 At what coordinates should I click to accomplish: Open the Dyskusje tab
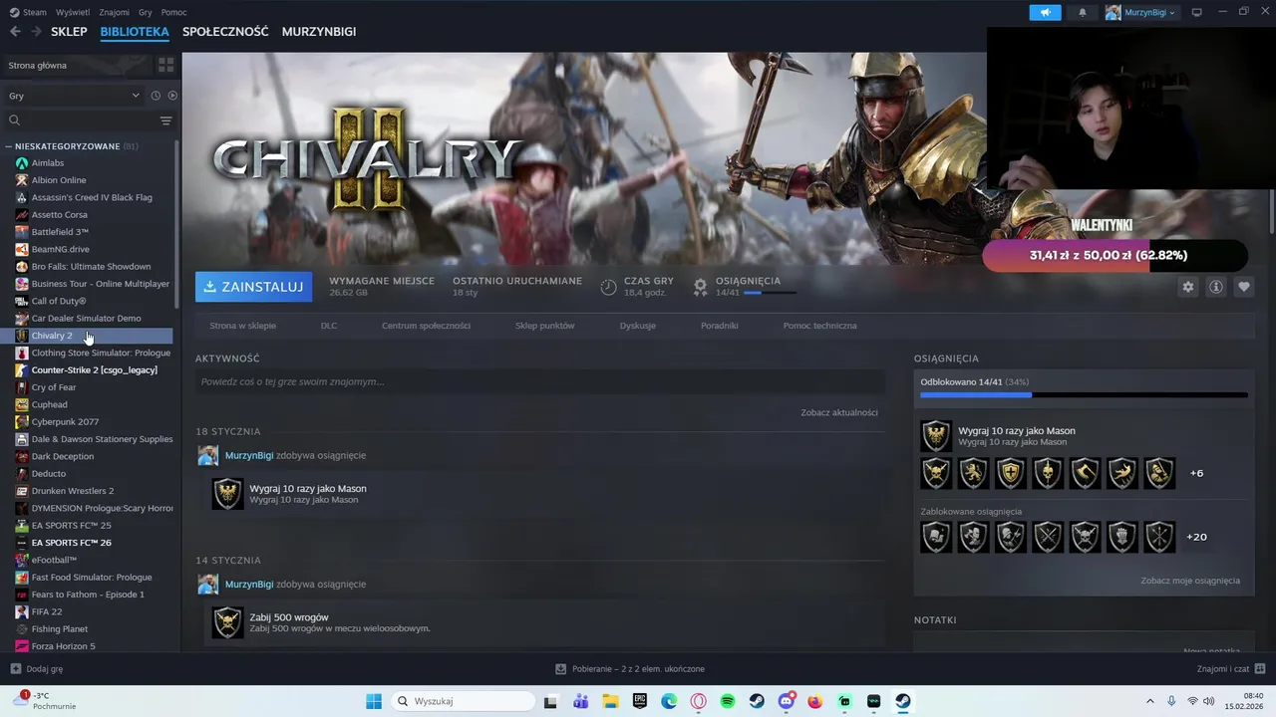(638, 326)
